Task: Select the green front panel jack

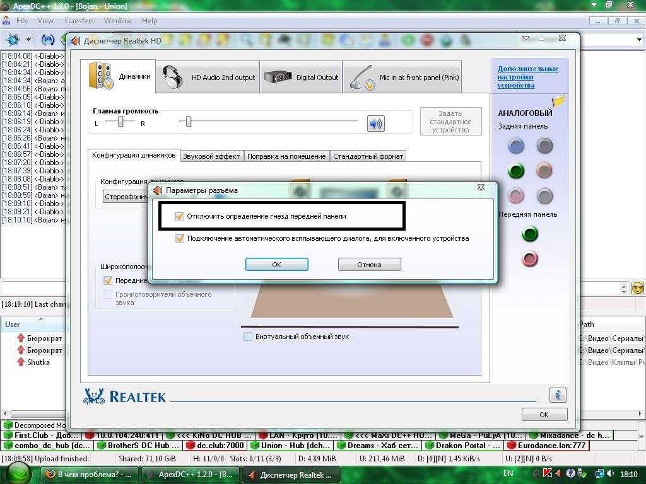Action: coord(530,234)
